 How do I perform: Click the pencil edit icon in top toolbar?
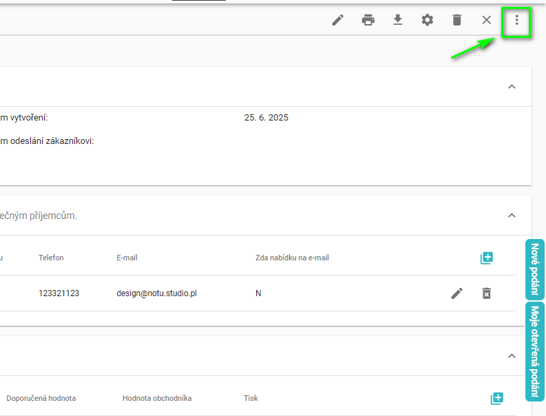[337, 20]
